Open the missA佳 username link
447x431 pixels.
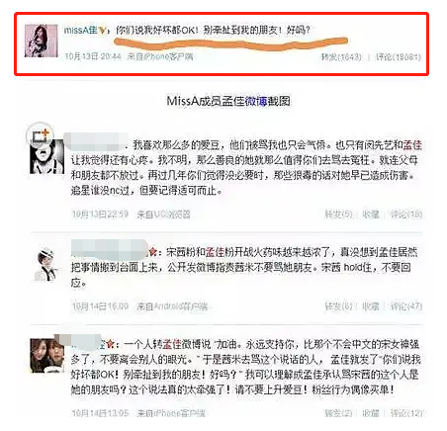click(80, 31)
